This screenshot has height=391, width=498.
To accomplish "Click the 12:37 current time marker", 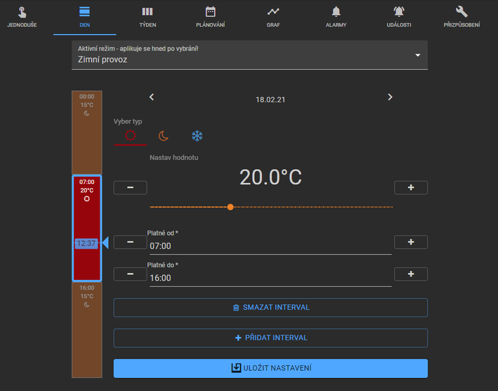I will [86, 243].
